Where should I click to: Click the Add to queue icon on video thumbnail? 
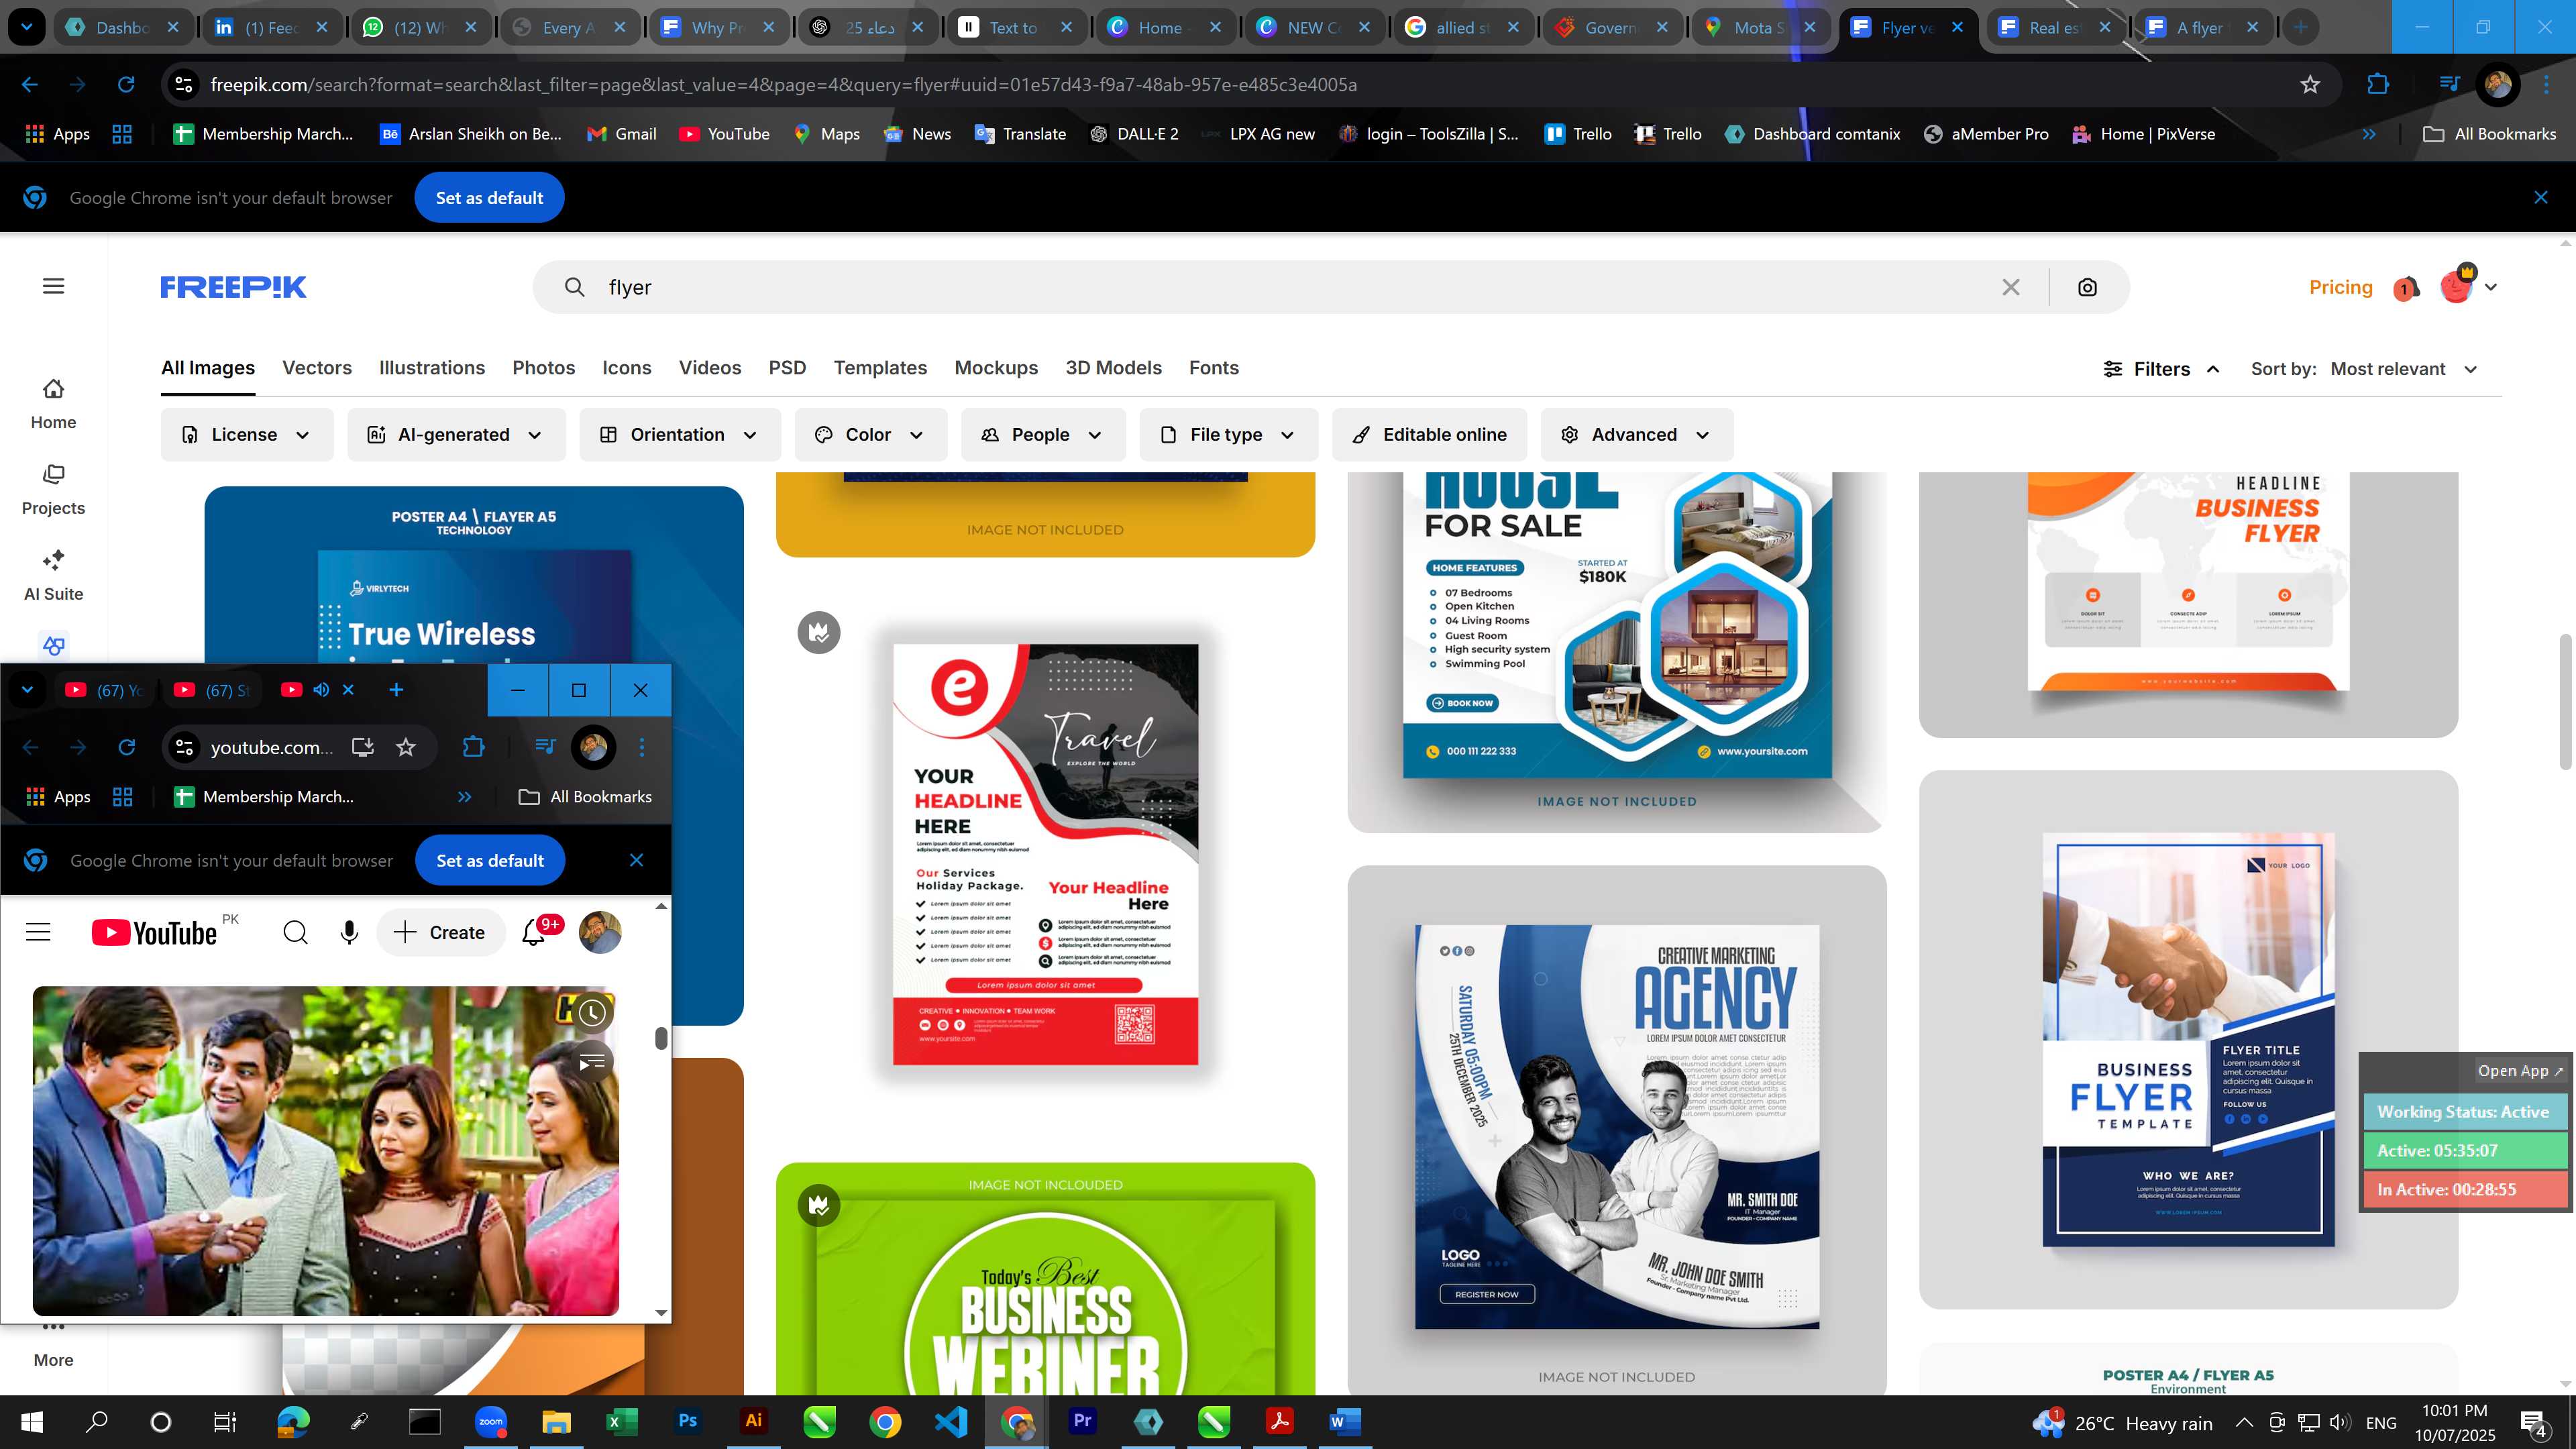(x=592, y=1061)
